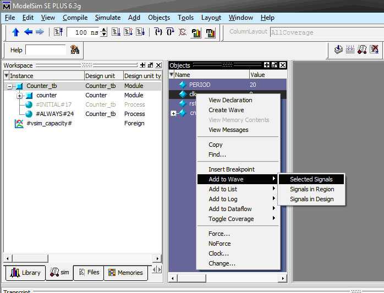This screenshot has height=293, width=384.
Task: Click the Help search binoculars icon
Action: 75,49
